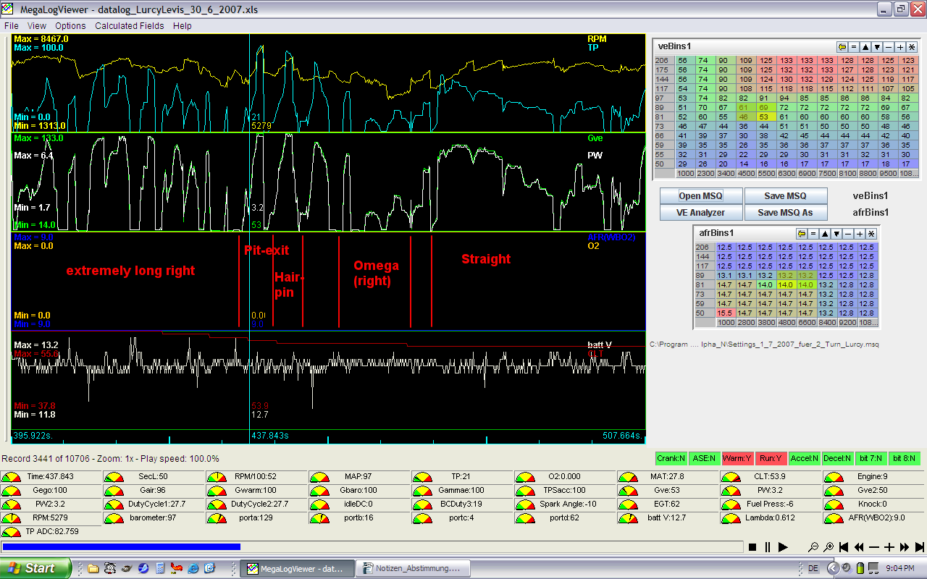Click the yellow arrow icon in the veBins1 toolbar
Viewport: 927px width, 579px height.
pyautogui.click(x=842, y=46)
